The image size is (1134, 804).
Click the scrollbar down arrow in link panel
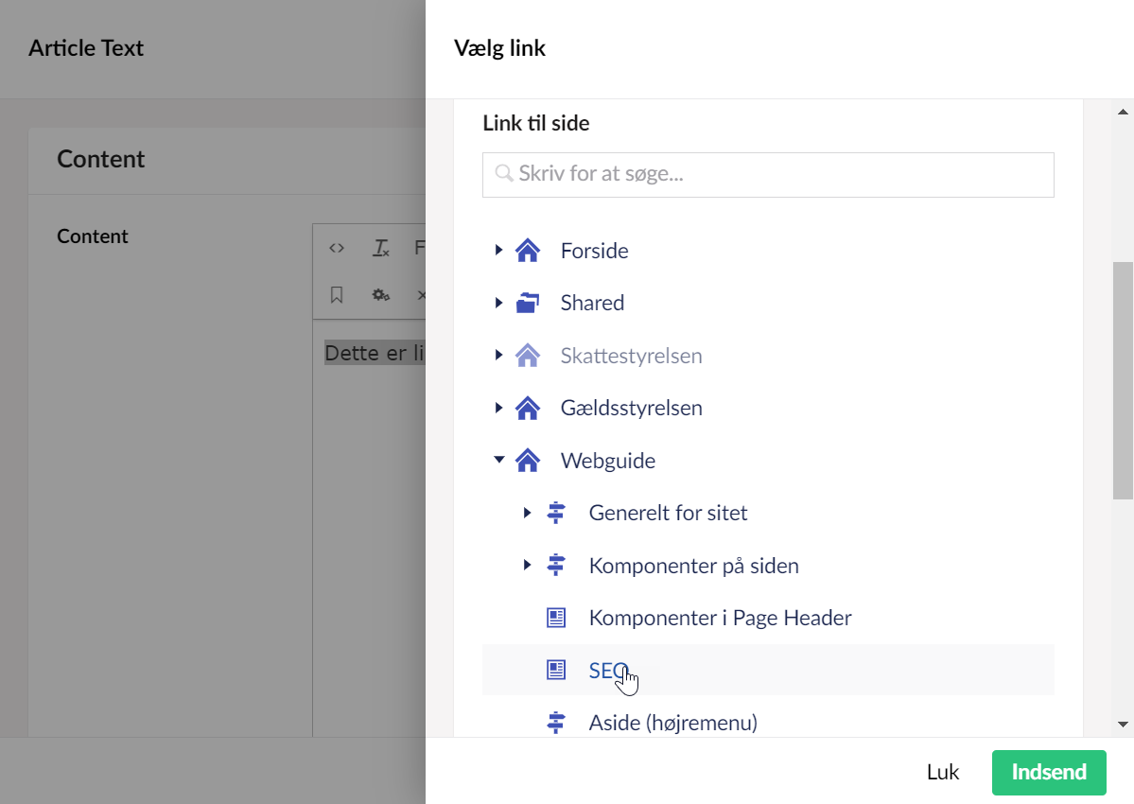pyautogui.click(x=1124, y=725)
